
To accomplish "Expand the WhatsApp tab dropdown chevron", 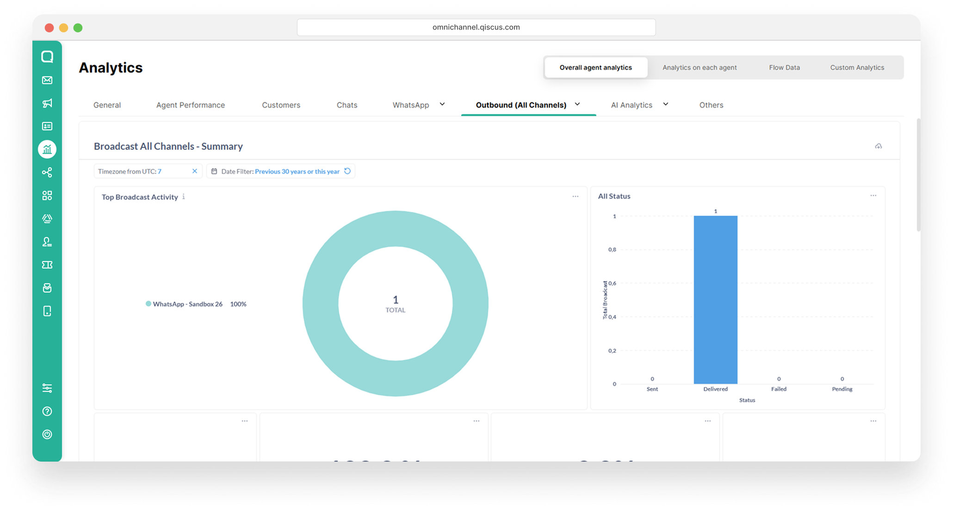I will click(442, 104).
